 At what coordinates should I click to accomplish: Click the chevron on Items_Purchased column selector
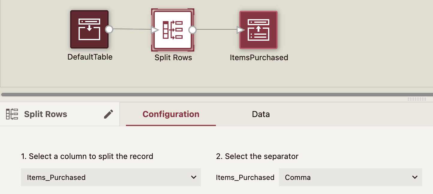[193, 177]
